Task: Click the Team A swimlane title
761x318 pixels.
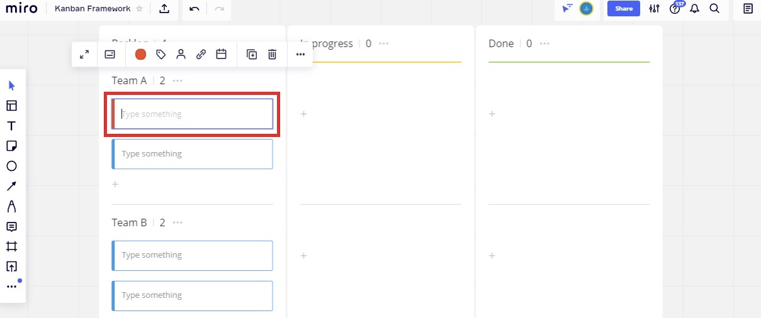Action: 129,80
